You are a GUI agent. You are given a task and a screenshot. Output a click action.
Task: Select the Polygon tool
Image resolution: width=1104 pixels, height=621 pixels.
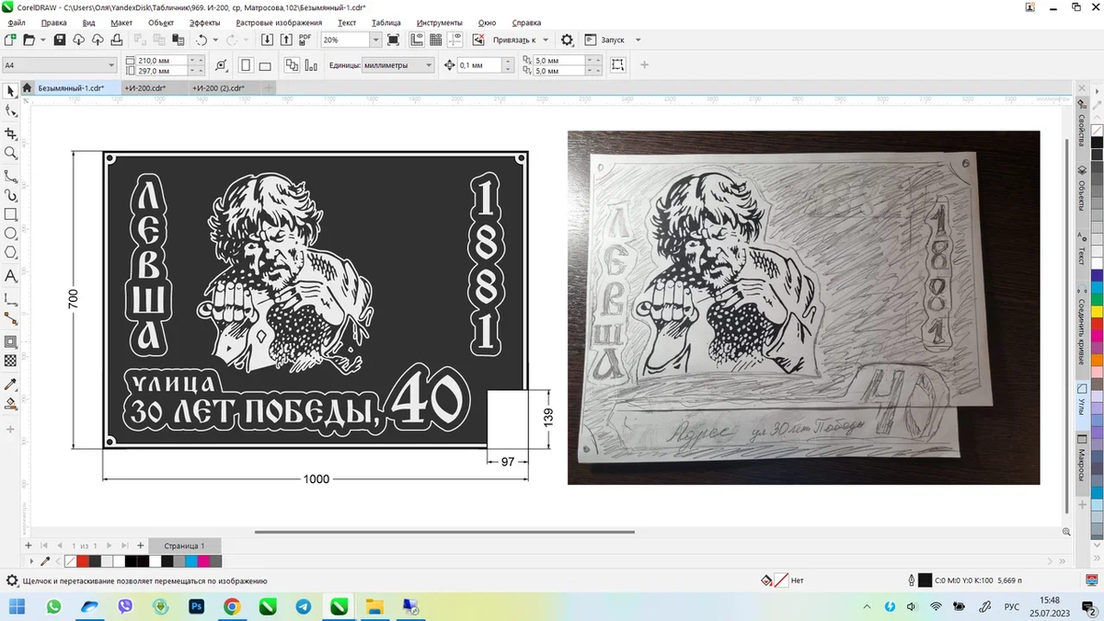[x=11, y=253]
